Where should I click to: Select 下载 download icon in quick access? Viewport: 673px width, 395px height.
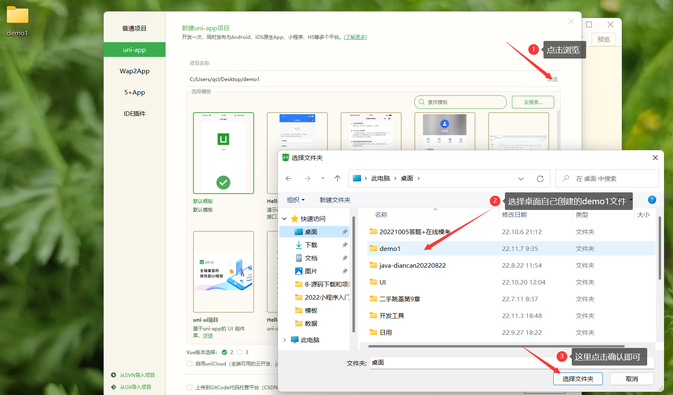click(x=299, y=245)
